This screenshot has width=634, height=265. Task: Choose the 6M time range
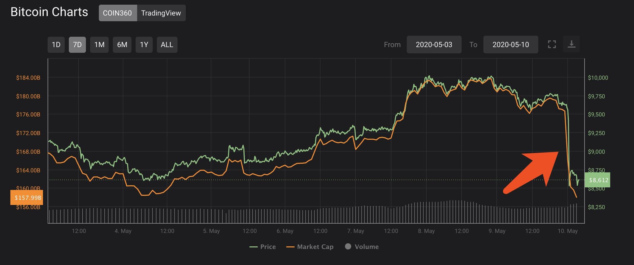[122, 45]
